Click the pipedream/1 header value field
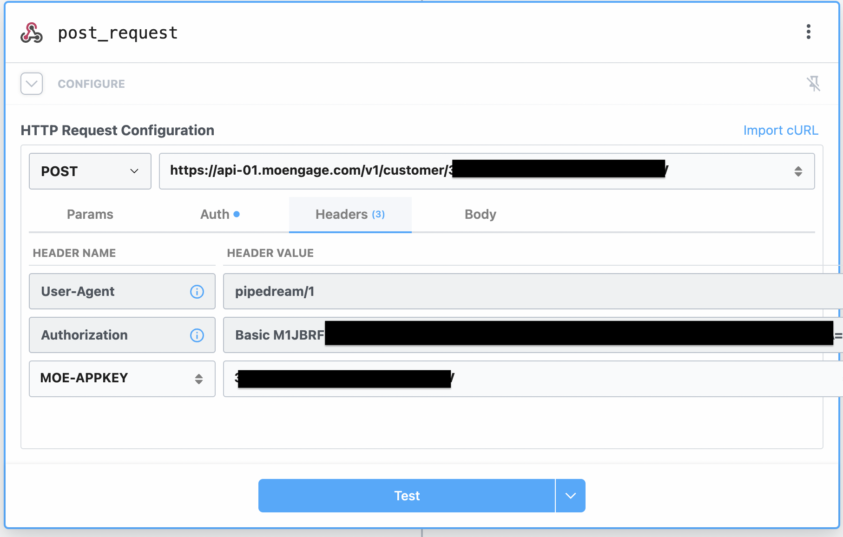 [533, 291]
